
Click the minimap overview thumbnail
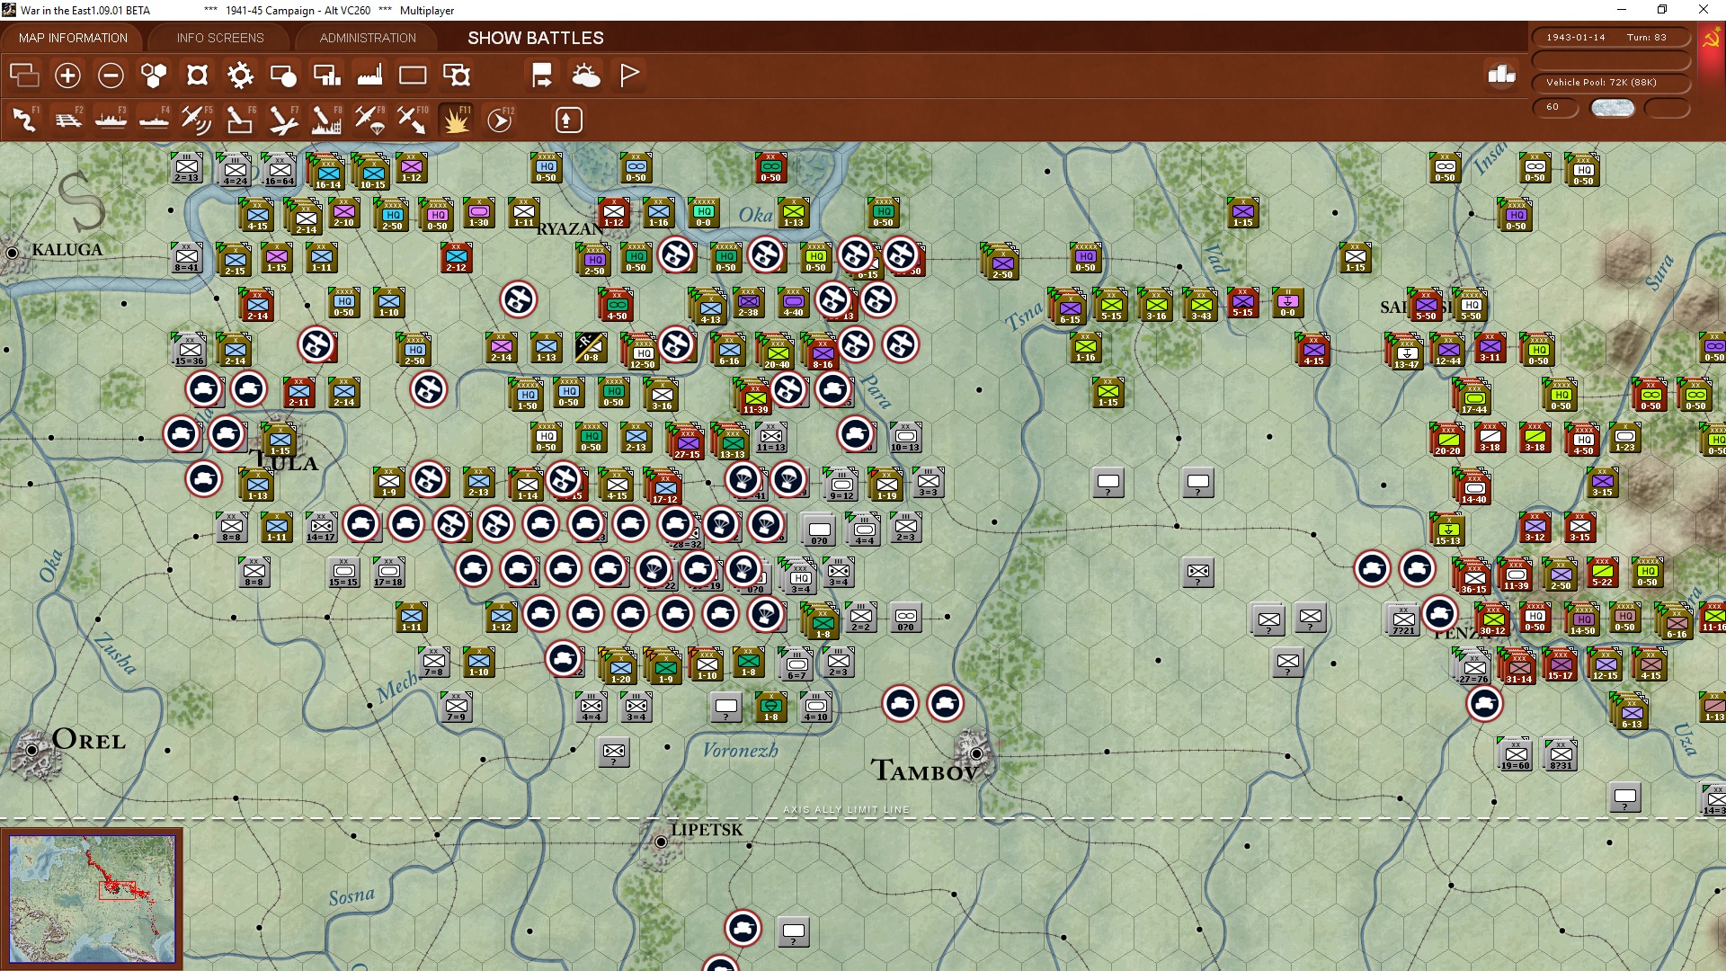click(92, 898)
